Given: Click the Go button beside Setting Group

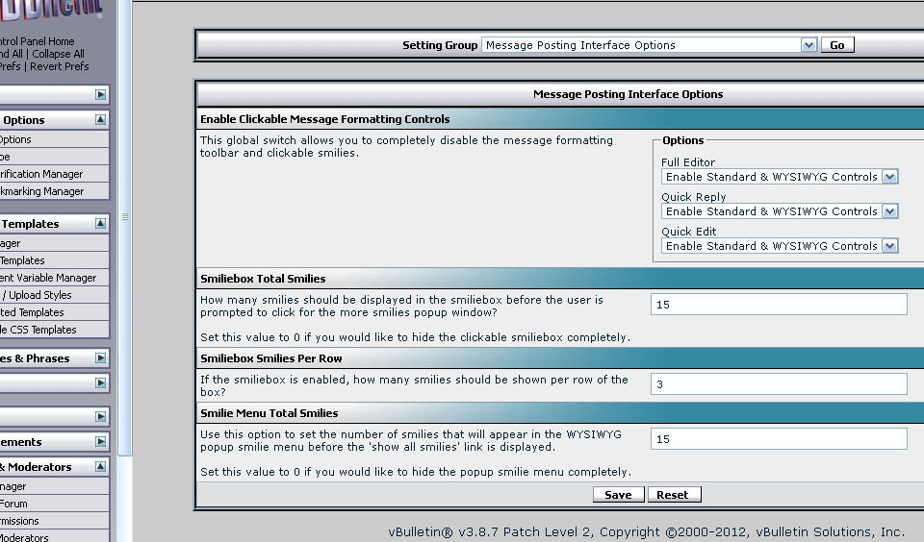Looking at the screenshot, I should tap(837, 45).
